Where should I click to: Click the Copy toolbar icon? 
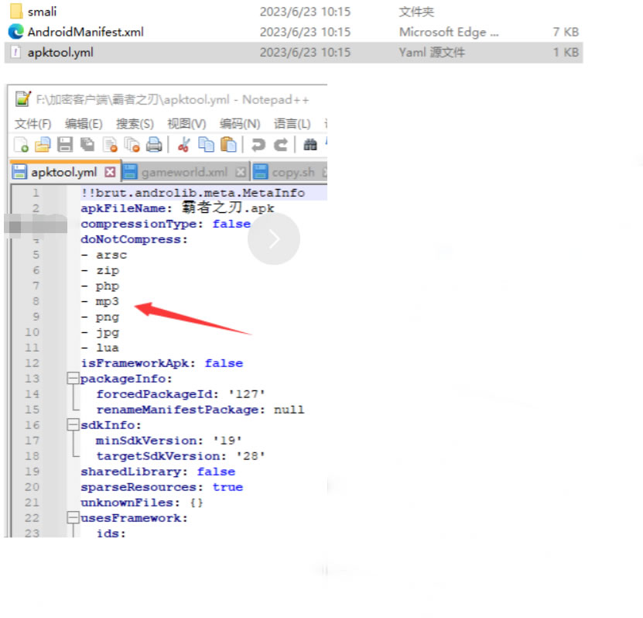click(x=206, y=144)
